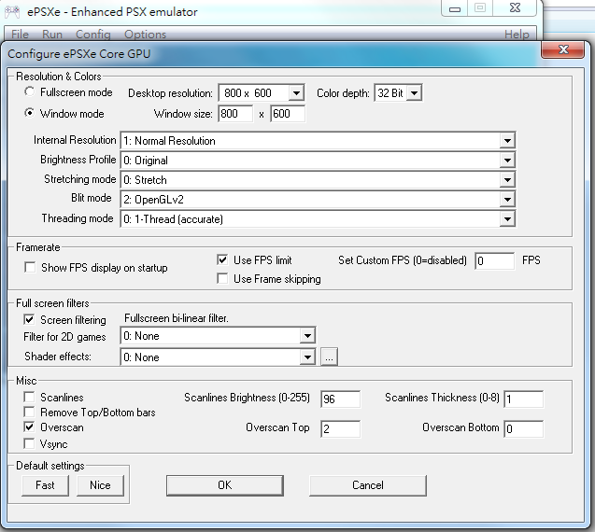Open Stretching mode dropdown
Viewport: 595px width, 532px height.
507,180
